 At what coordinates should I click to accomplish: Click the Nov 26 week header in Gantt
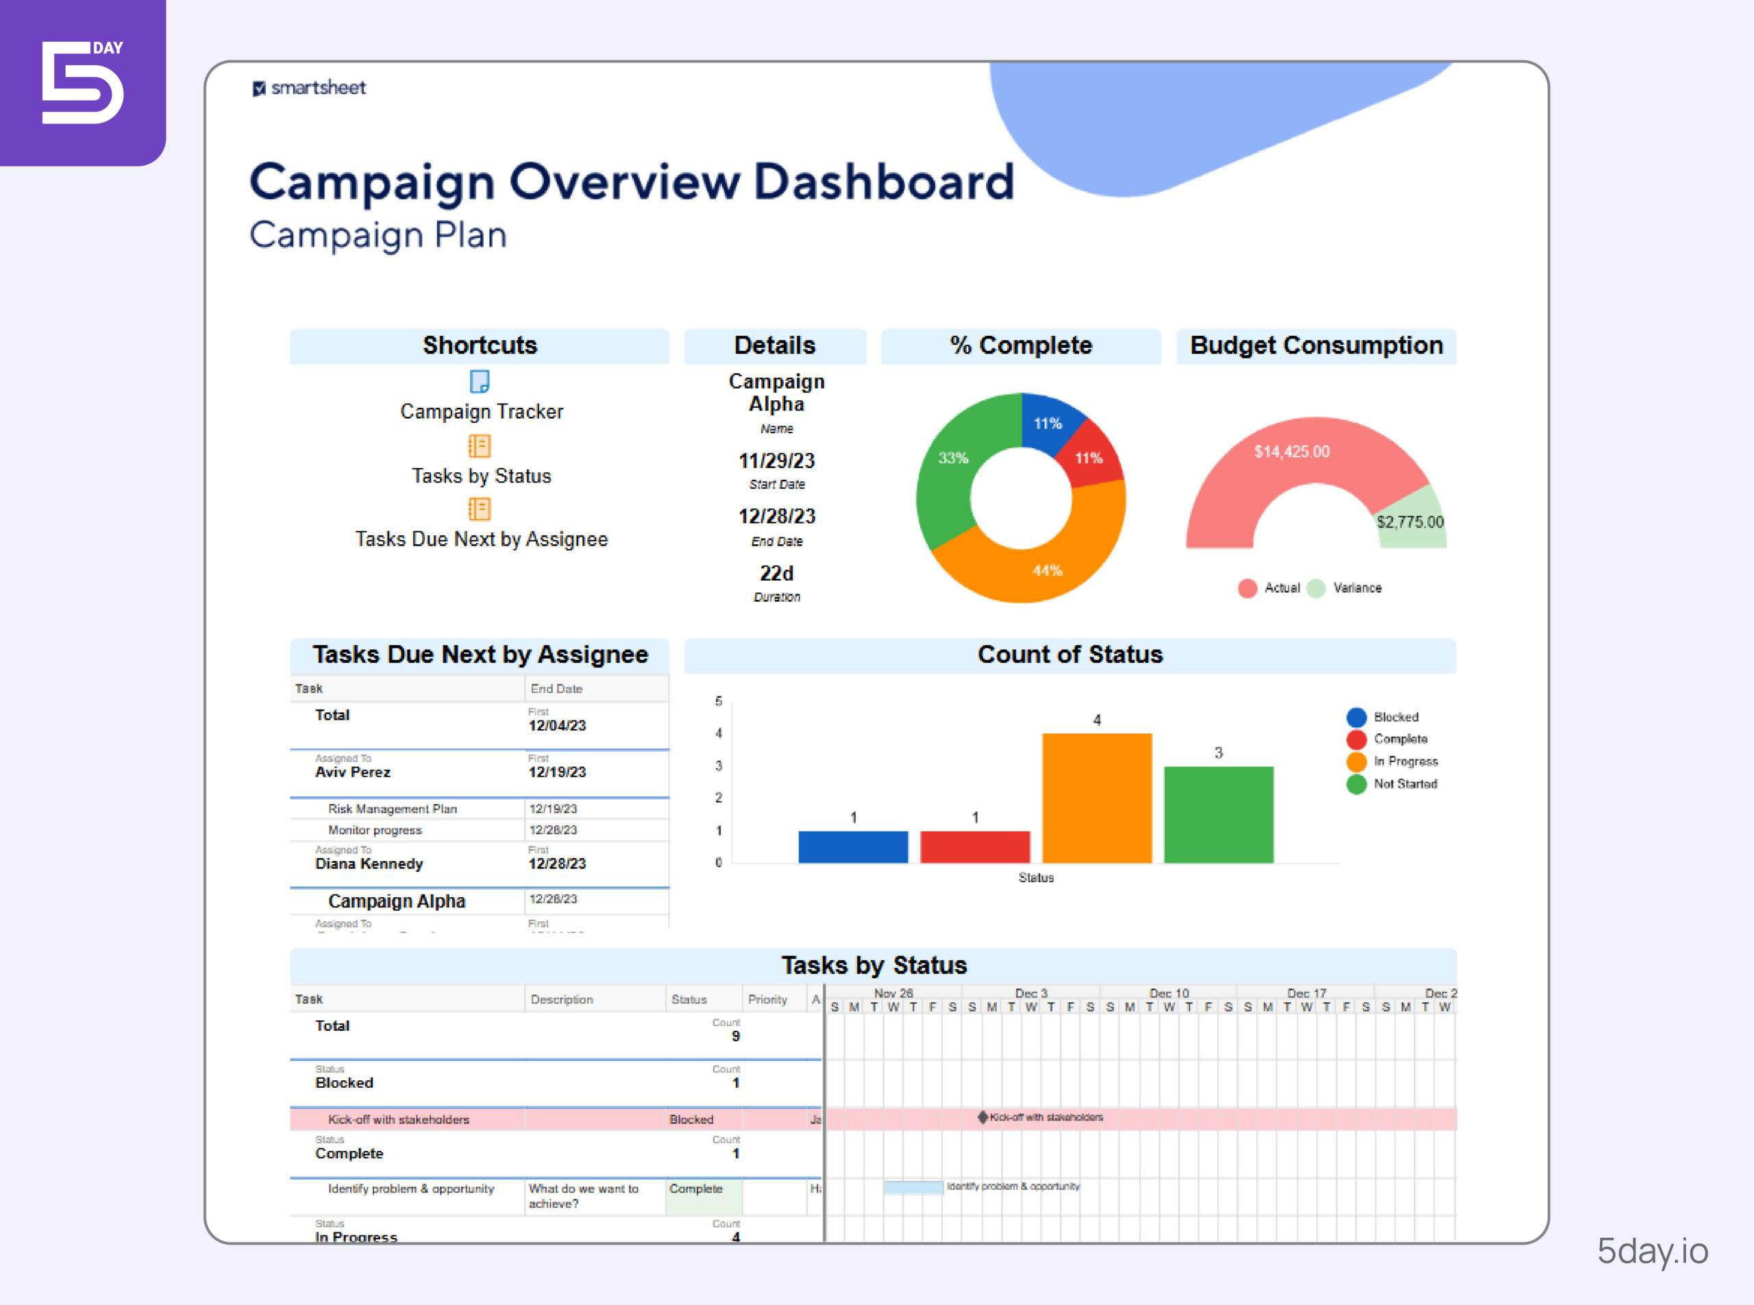(x=893, y=993)
